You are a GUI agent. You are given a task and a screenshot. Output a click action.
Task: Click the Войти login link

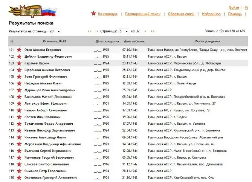click(234, 8)
